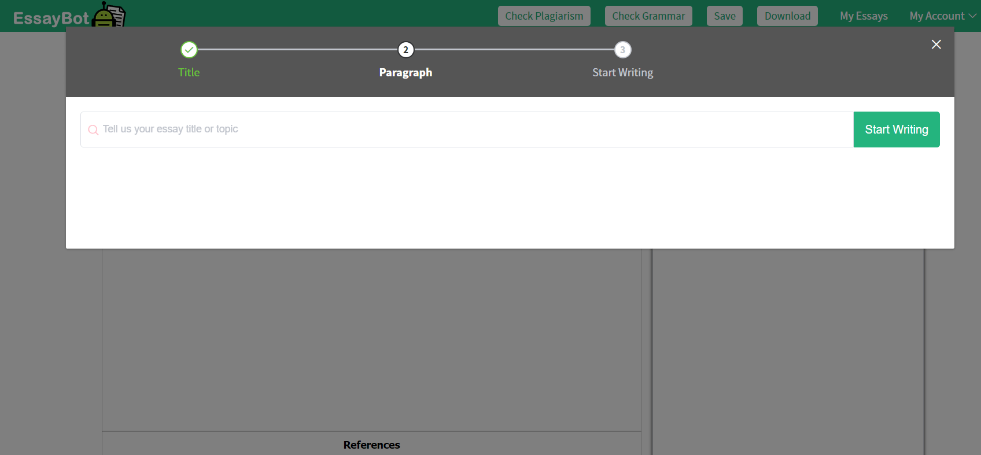The width and height of the screenshot is (981, 455).
Task: Click the green checkmark step circle
Action: click(189, 50)
